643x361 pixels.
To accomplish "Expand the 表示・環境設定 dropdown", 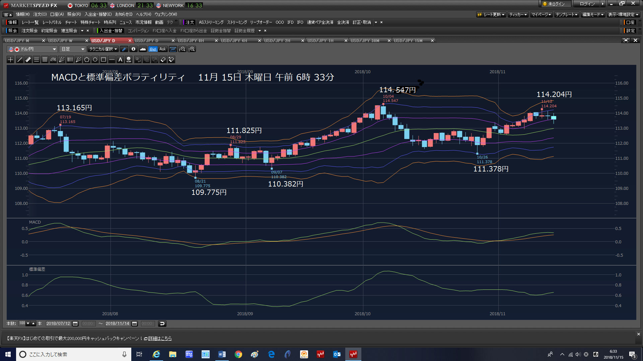I will [x=624, y=15].
